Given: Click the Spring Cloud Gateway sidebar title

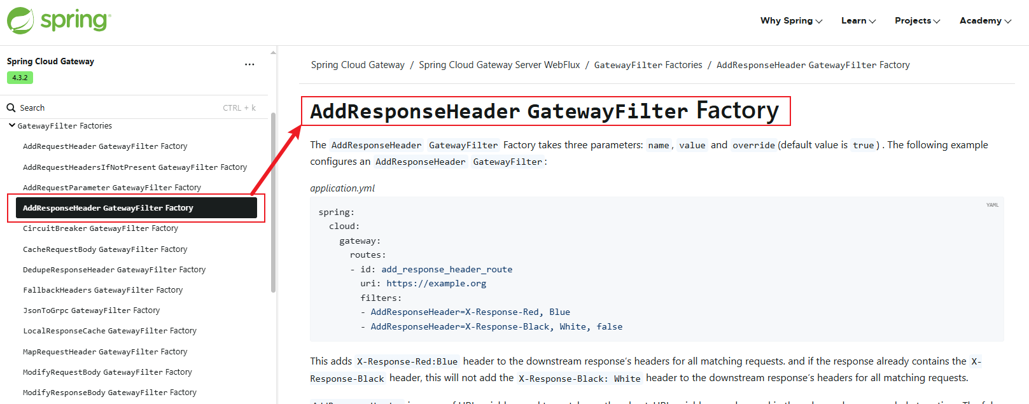Looking at the screenshot, I should coord(50,62).
